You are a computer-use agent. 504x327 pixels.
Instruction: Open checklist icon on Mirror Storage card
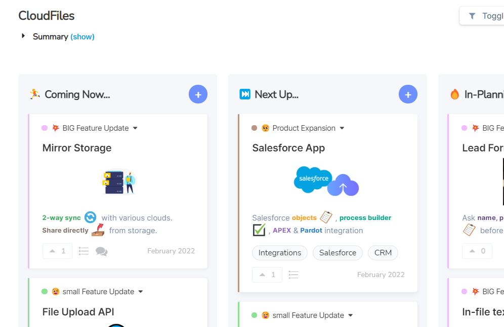84,251
